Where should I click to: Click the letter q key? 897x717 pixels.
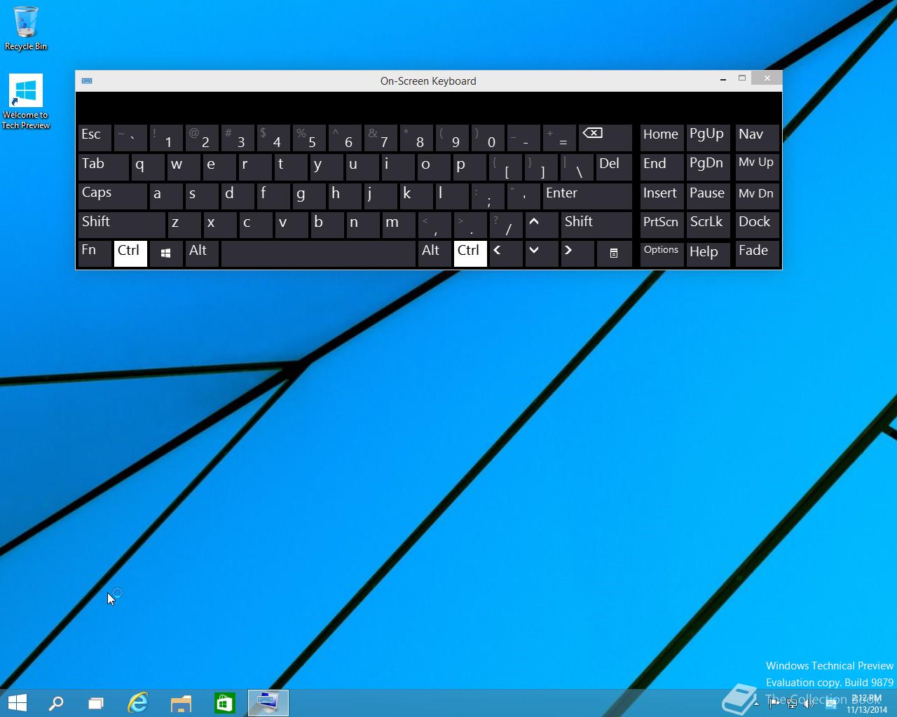point(148,167)
